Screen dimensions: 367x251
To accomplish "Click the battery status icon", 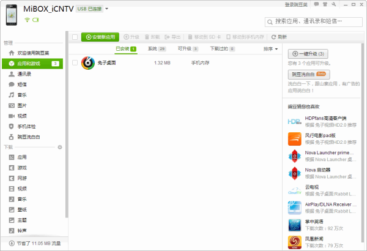I will [35, 20].
